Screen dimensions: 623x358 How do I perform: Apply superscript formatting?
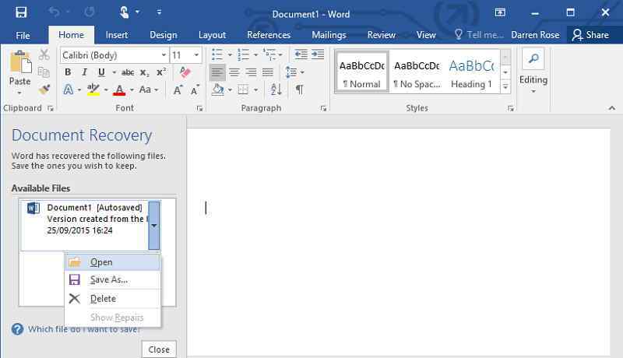click(x=161, y=72)
